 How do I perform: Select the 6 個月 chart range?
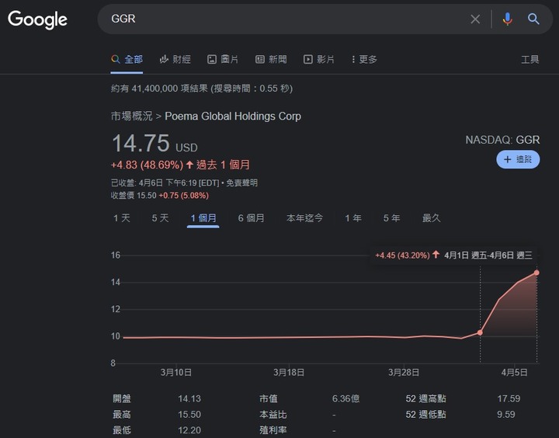point(252,218)
